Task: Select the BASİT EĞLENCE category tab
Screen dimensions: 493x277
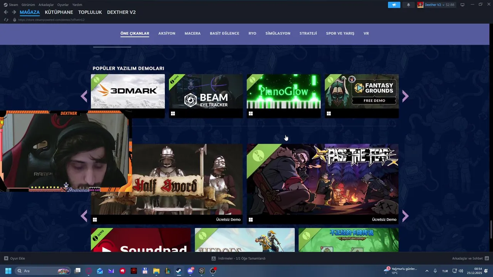Action: tap(225, 33)
